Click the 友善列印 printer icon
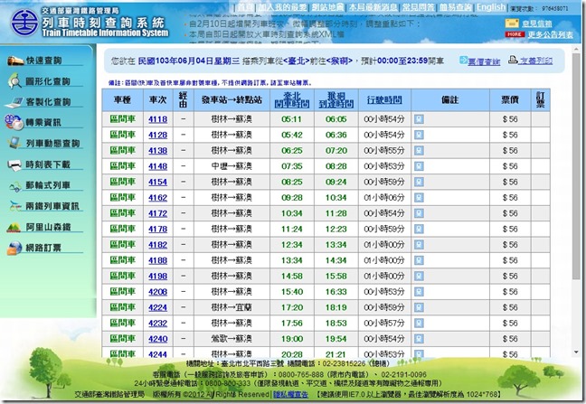Screen dimensions: 586x404 (x=513, y=60)
